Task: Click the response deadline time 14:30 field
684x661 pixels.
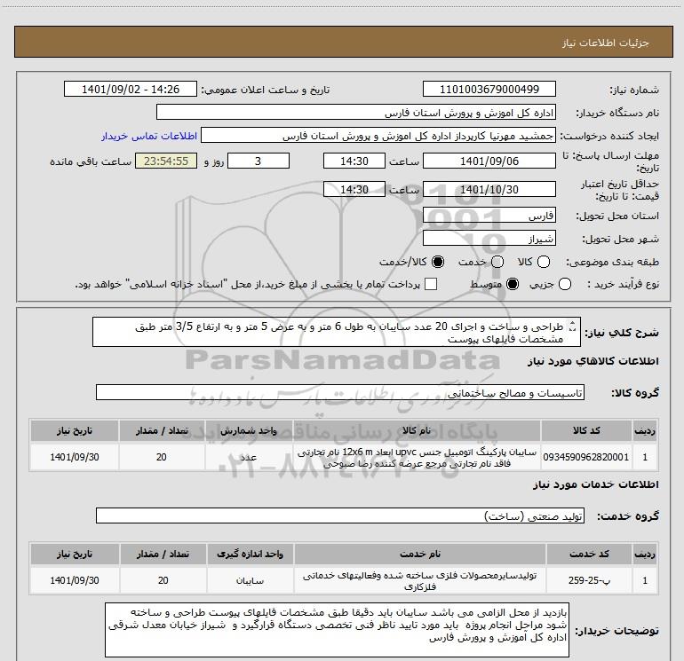Action: tap(354, 161)
